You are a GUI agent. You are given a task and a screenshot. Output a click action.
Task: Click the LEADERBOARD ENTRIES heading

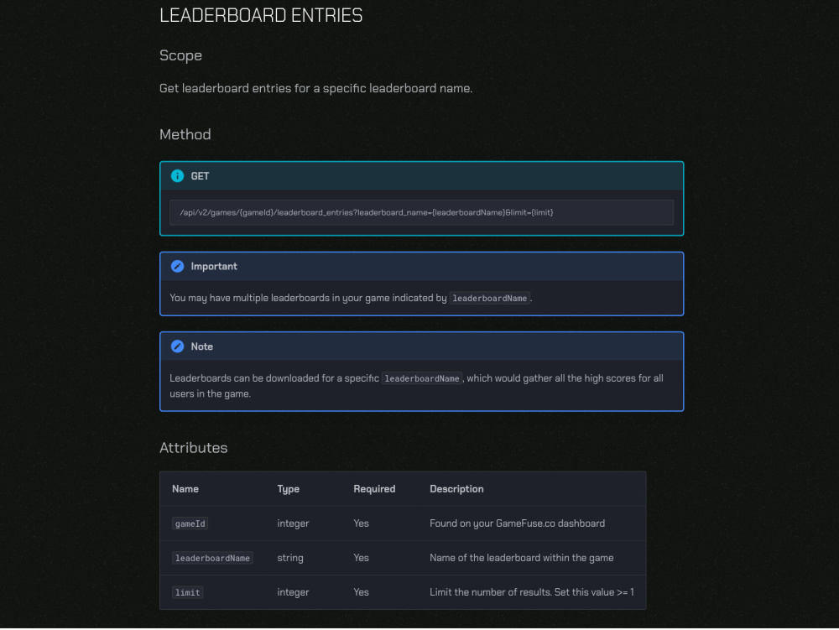261,15
